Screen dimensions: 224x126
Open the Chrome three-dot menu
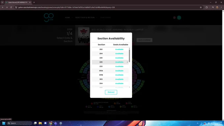[221, 7]
